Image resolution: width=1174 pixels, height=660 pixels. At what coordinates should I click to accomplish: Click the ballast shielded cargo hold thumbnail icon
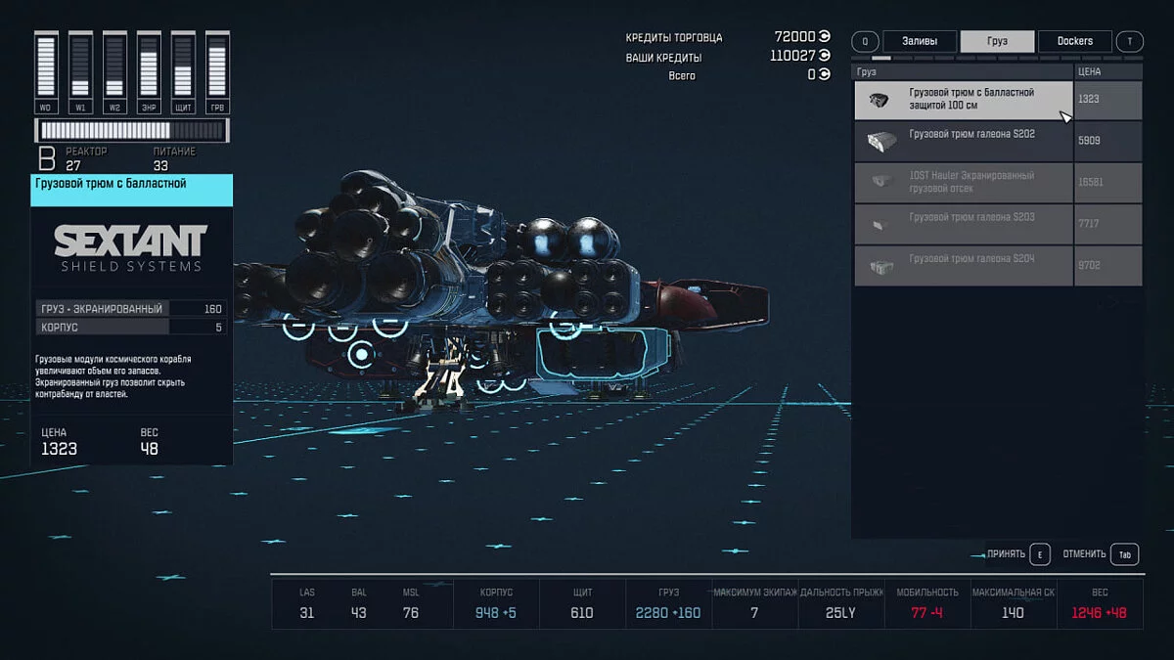[x=878, y=100]
